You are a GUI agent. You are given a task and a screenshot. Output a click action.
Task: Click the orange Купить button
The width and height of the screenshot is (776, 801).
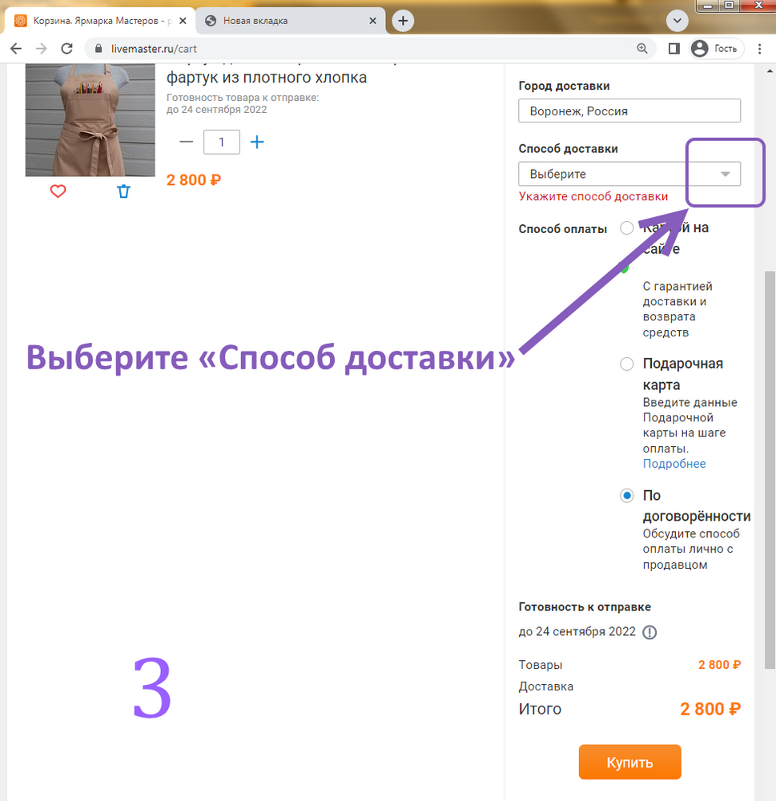[630, 763]
